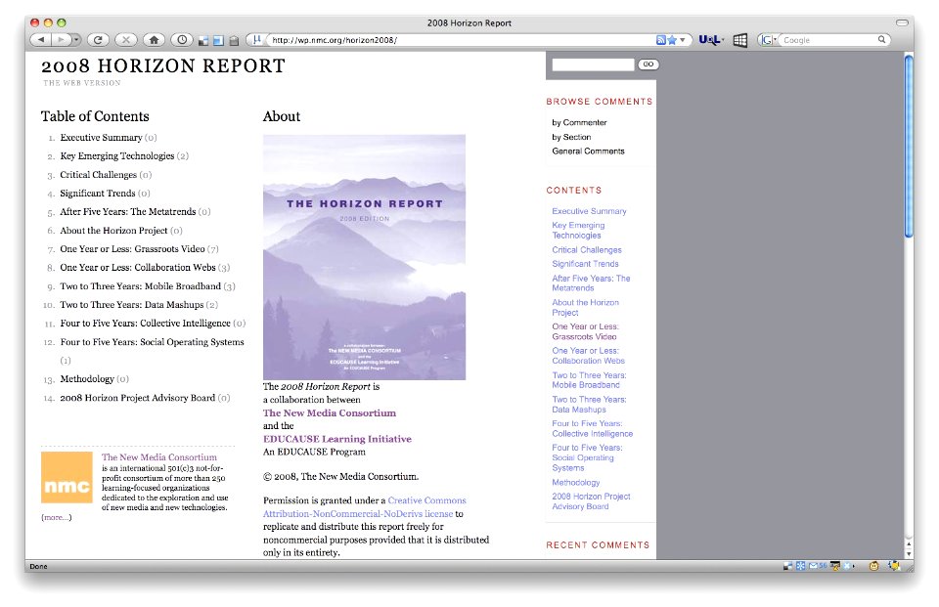Click the Google search field
This screenshot has height=607, width=939.
tap(828, 40)
